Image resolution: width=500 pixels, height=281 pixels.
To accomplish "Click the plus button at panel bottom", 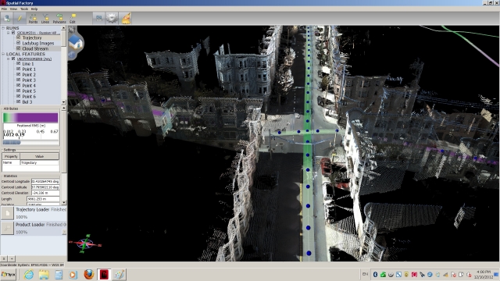I will pyautogui.click(x=12, y=258).
